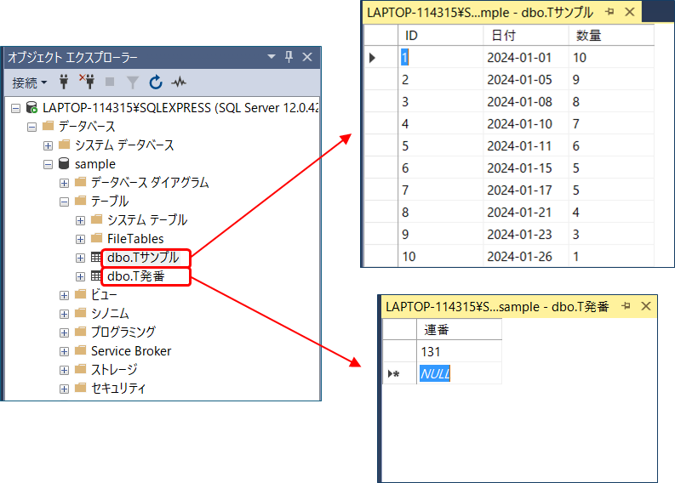Viewport: 675px width, 483px height.
Task: Click the disconnect plug icon with red X
Action: 87,82
